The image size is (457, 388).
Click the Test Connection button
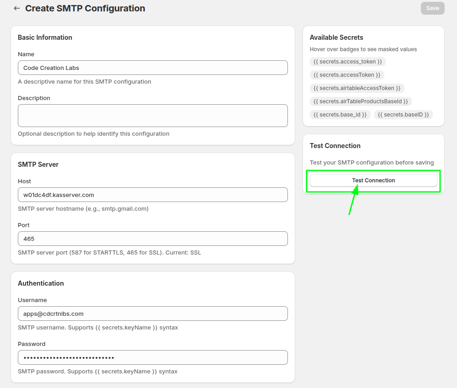coord(373,181)
